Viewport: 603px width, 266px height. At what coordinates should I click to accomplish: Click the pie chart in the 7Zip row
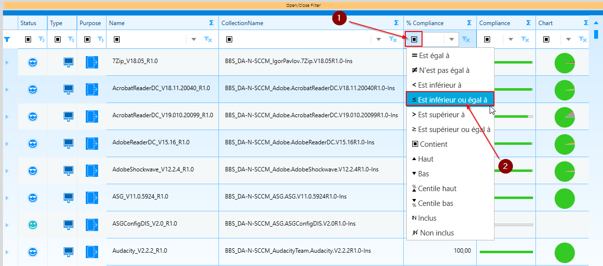(565, 63)
